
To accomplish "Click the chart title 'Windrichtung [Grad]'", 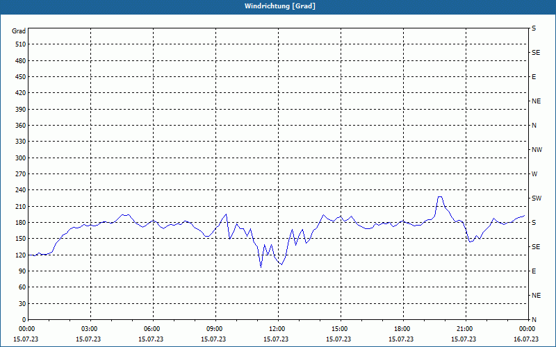I will pyautogui.click(x=280, y=6).
